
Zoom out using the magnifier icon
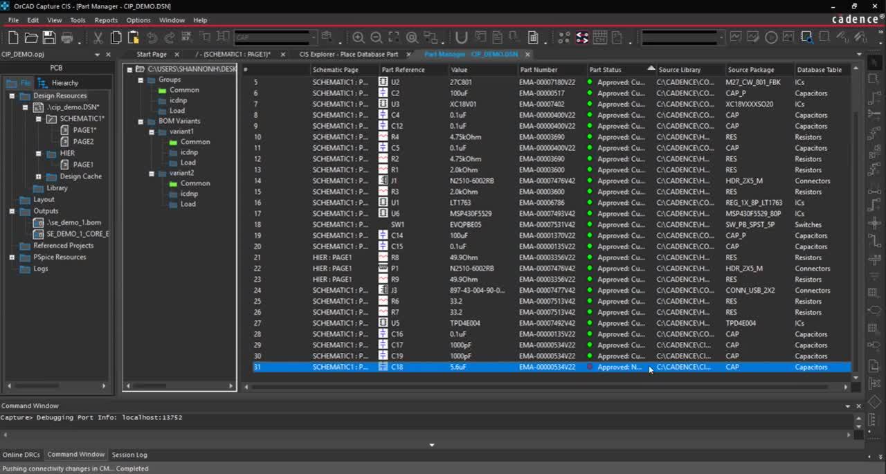click(x=376, y=37)
